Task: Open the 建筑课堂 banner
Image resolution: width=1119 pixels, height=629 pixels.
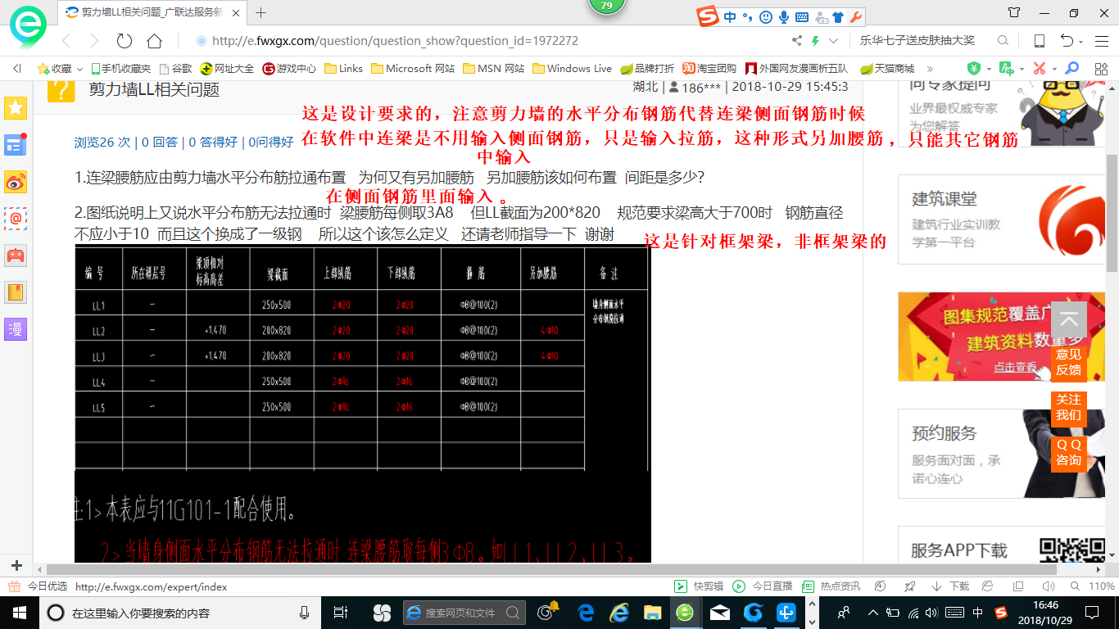Action: [1002, 219]
